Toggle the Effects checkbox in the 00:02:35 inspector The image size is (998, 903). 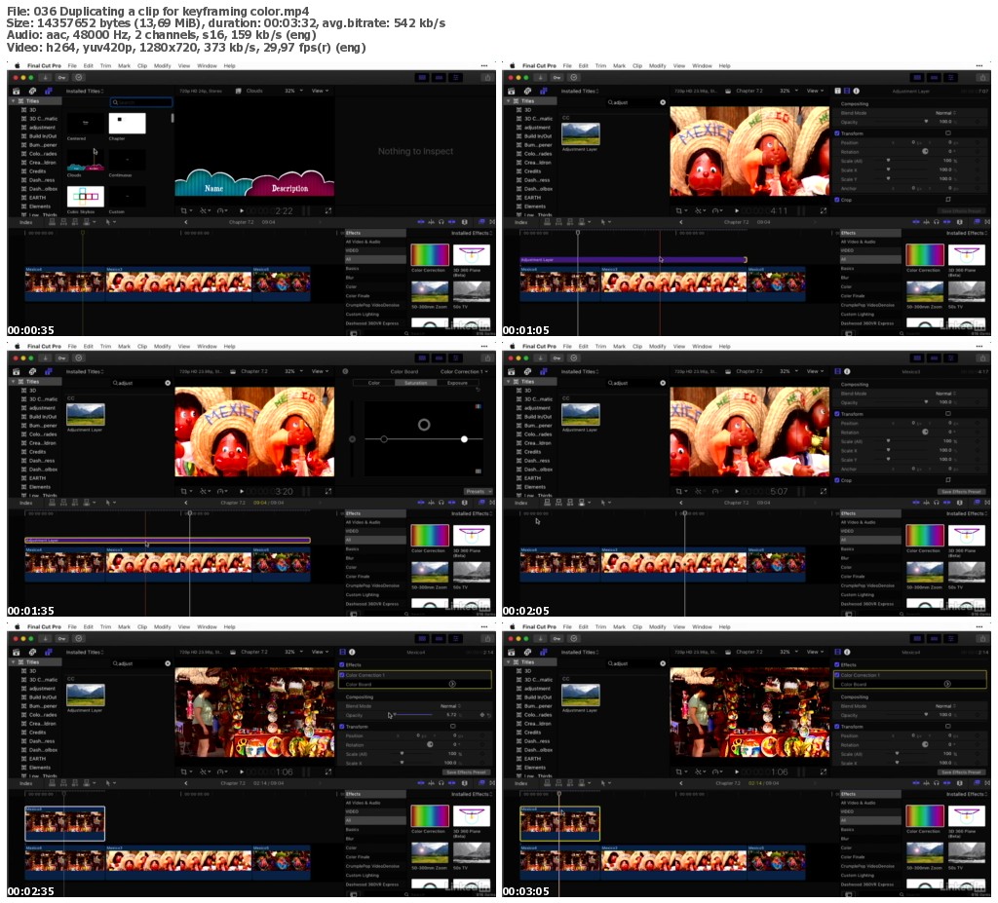[x=342, y=665]
